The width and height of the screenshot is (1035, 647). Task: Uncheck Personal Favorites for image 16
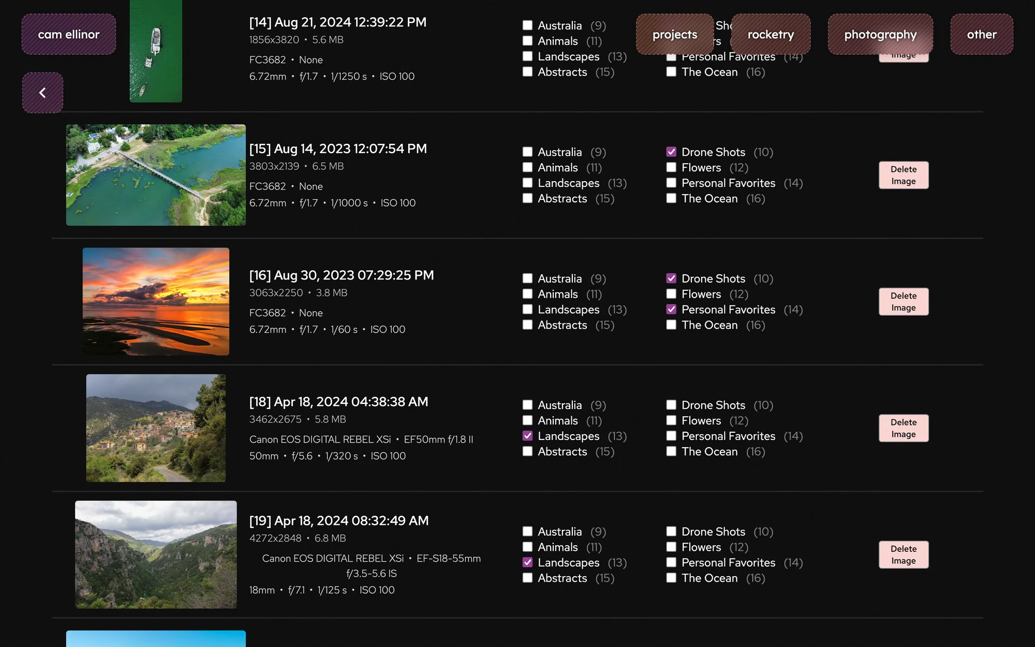[x=671, y=310]
